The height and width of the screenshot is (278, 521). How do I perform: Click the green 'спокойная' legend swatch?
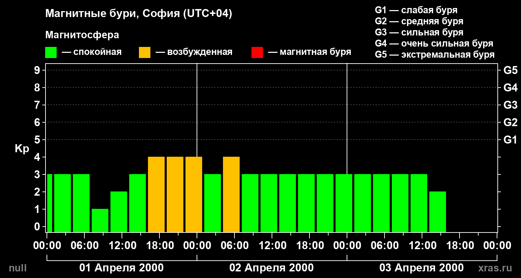(x=51, y=52)
